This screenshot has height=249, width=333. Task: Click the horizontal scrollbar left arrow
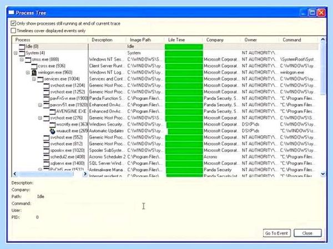point(14,174)
